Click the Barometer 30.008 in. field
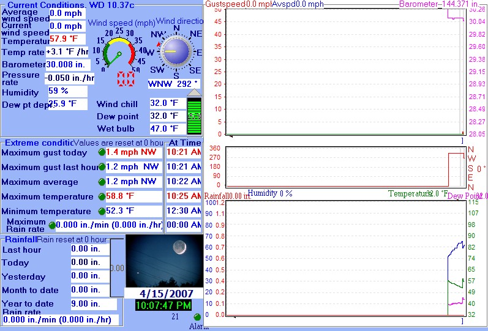 [x=67, y=64]
